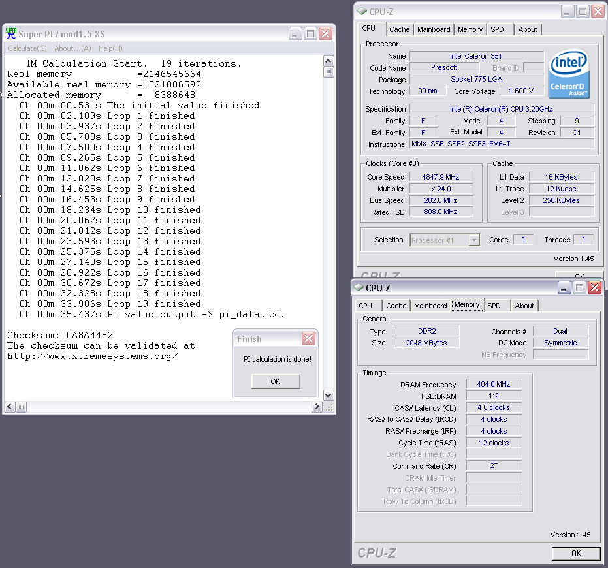Switch to About tab in lower CPU-Z window
The width and height of the screenshot is (608, 568).
[x=524, y=306]
